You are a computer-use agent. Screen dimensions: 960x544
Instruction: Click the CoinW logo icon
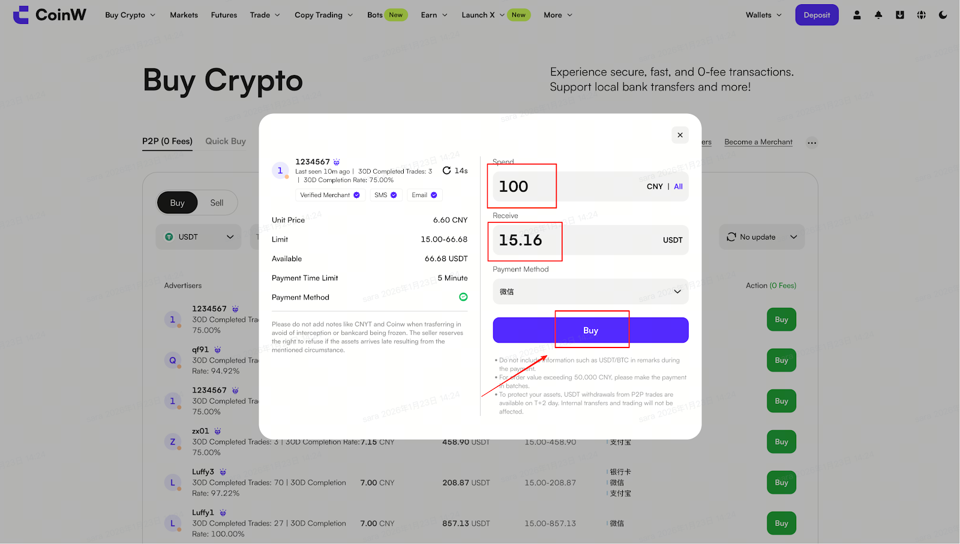[21, 15]
